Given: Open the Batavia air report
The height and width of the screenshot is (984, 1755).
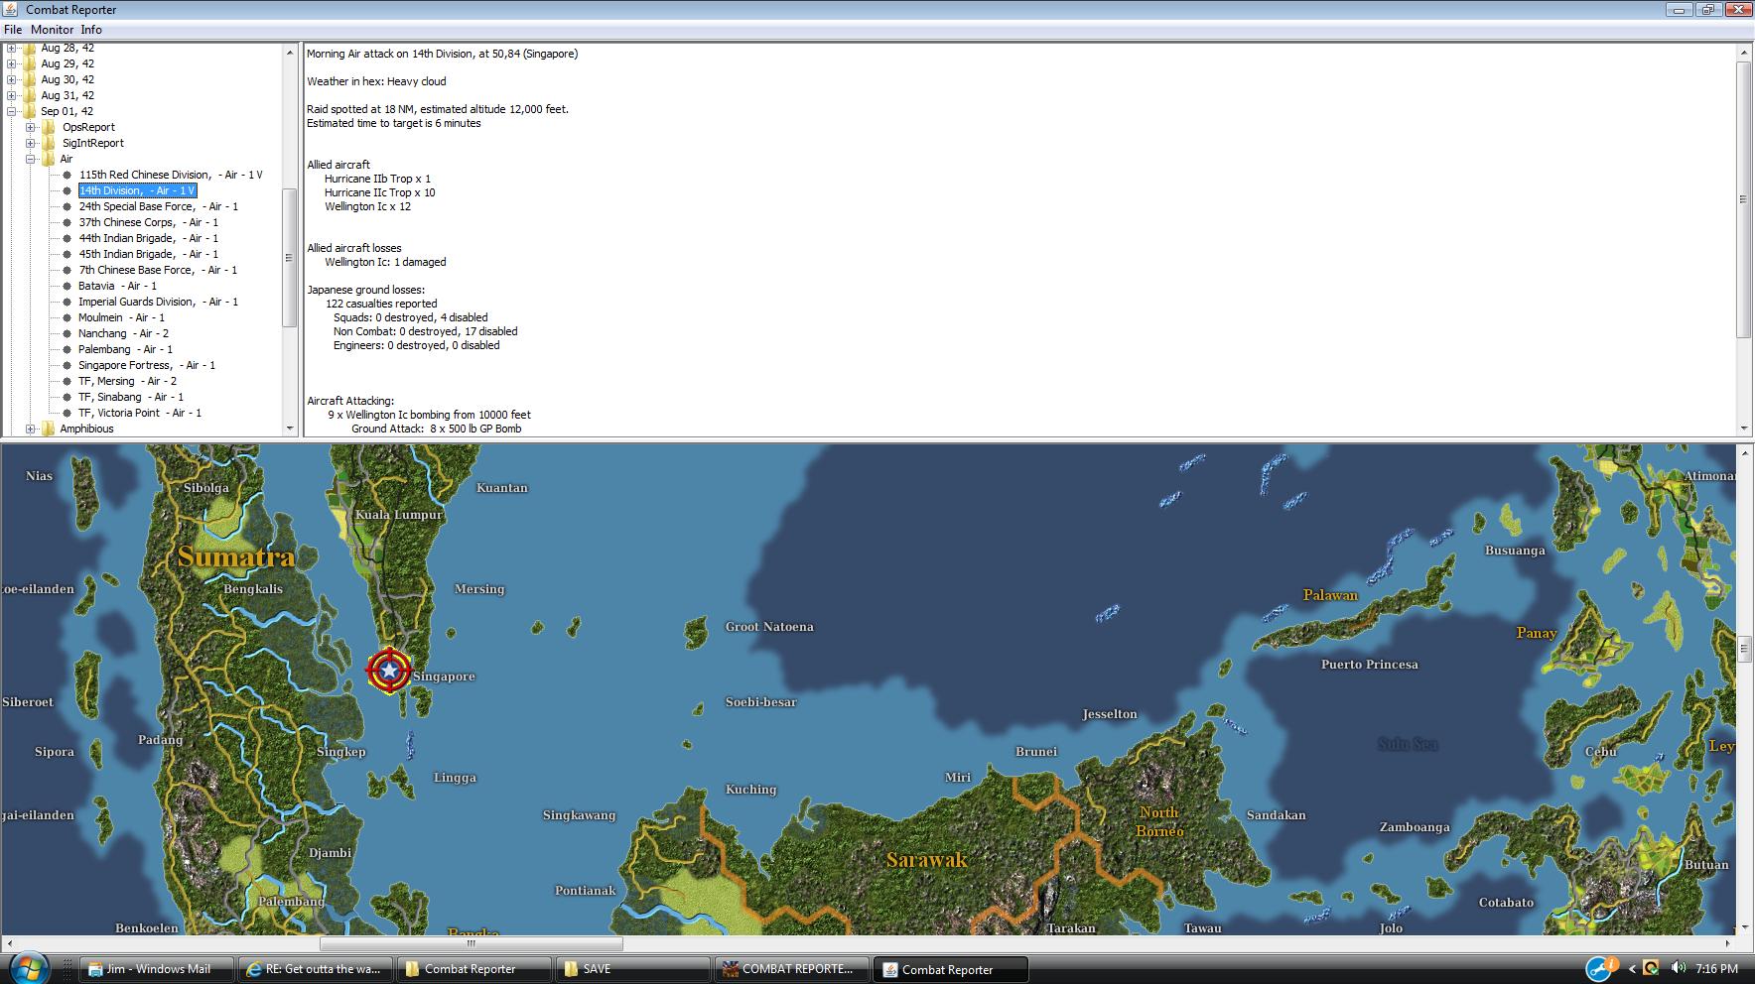Looking at the screenshot, I should [x=118, y=286].
